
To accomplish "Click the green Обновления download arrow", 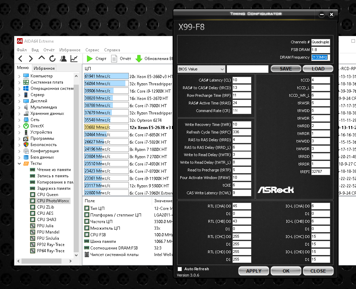I will [x=139, y=59].
